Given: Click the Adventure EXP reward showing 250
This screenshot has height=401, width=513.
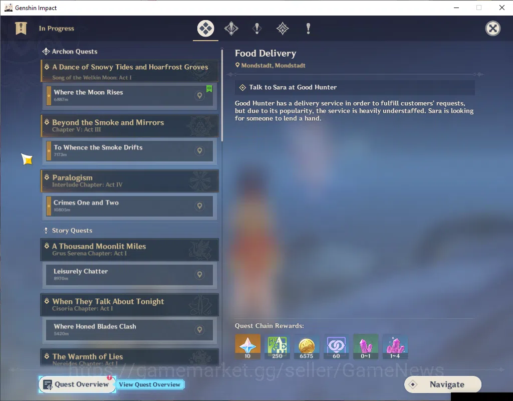Looking at the screenshot, I should pos(277,347).
